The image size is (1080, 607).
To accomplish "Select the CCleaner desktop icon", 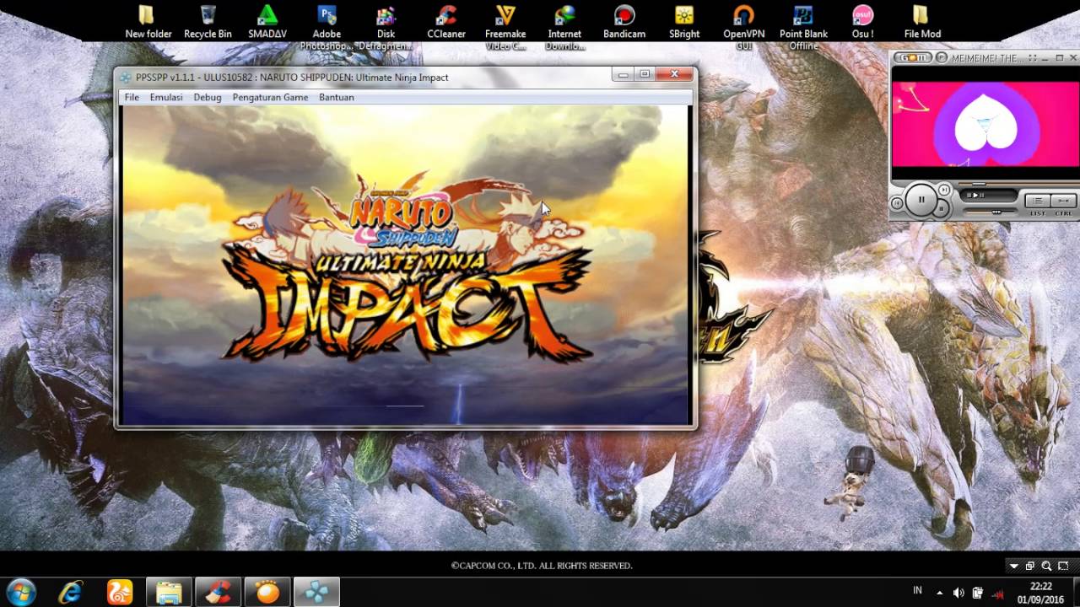I will point(446,22).
